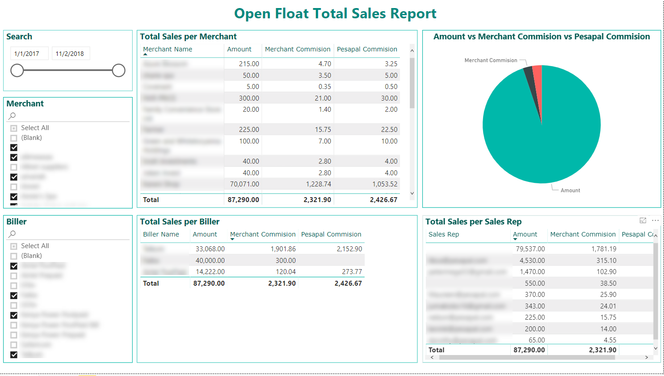This screenshot has height=376, width=664.
Task: Sort Biller table by Merchant Commision header
Action: click(x=263, y=234)
